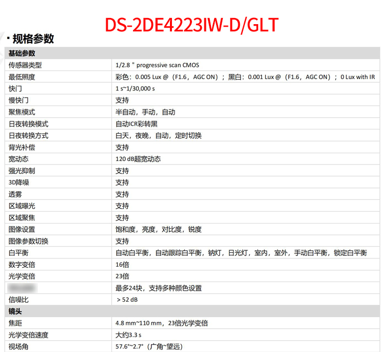
Task: Click the label 聚焦模式
Action: [x=22, y=112]
